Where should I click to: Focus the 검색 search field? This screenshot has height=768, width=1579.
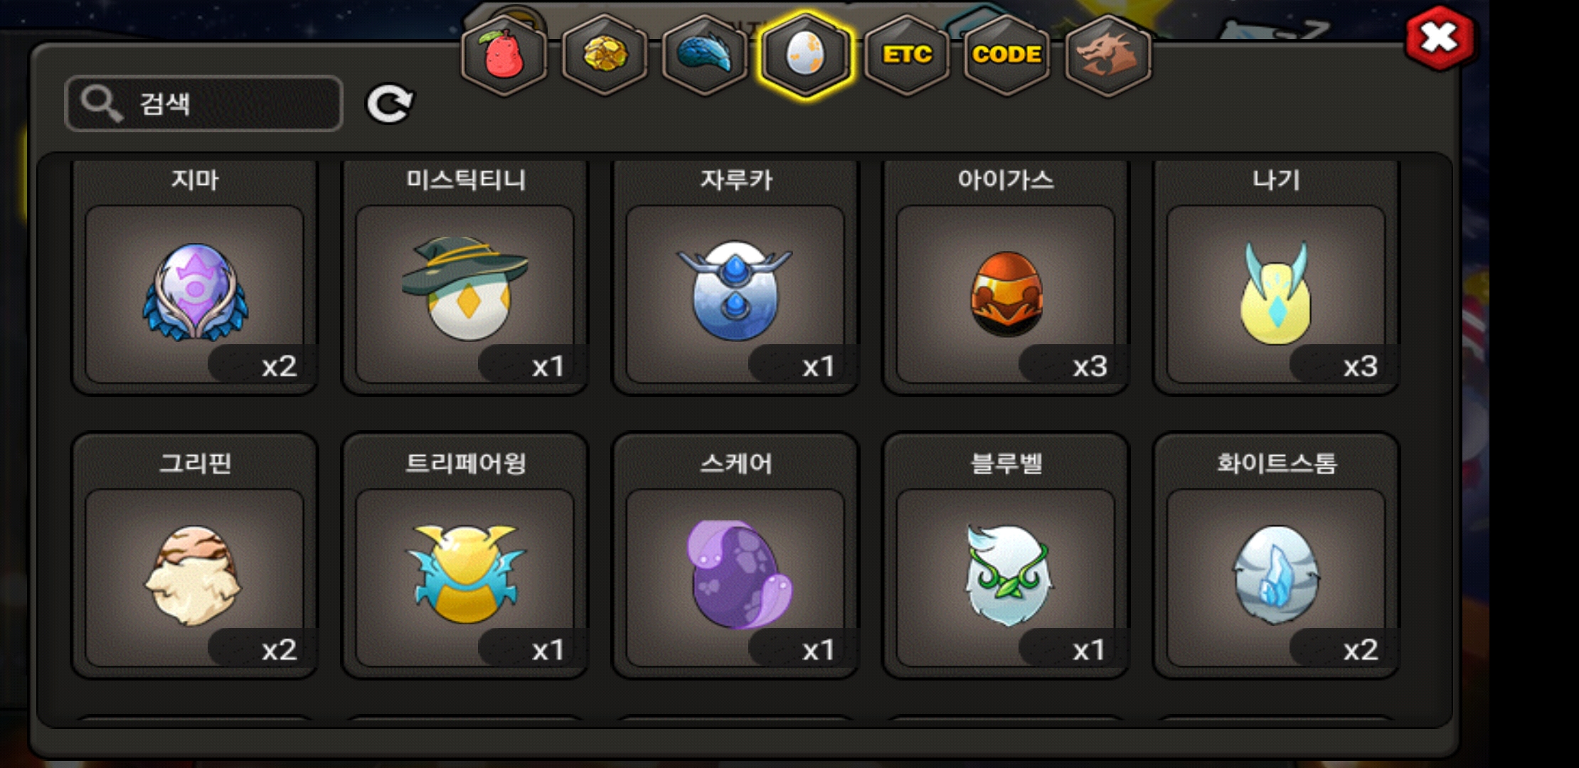coord(203,104)
